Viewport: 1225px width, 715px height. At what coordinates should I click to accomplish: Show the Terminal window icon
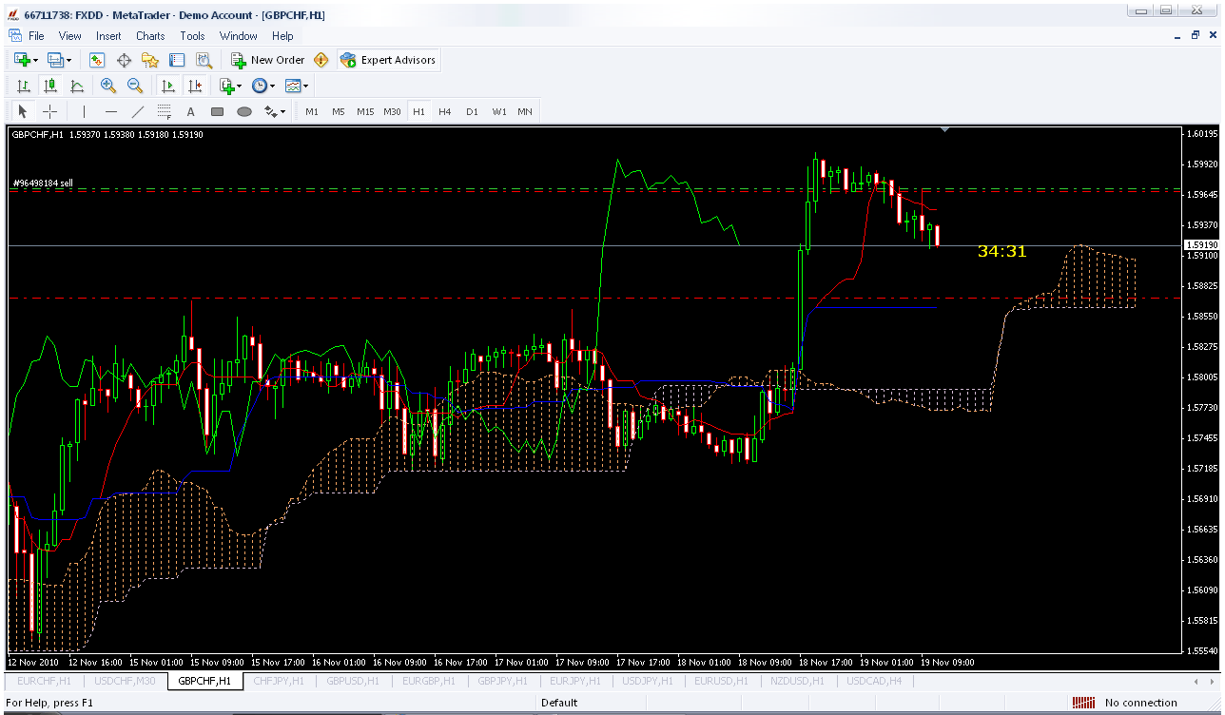point(177,60)
